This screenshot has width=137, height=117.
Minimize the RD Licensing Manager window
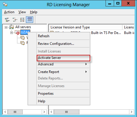click(110, 4)
